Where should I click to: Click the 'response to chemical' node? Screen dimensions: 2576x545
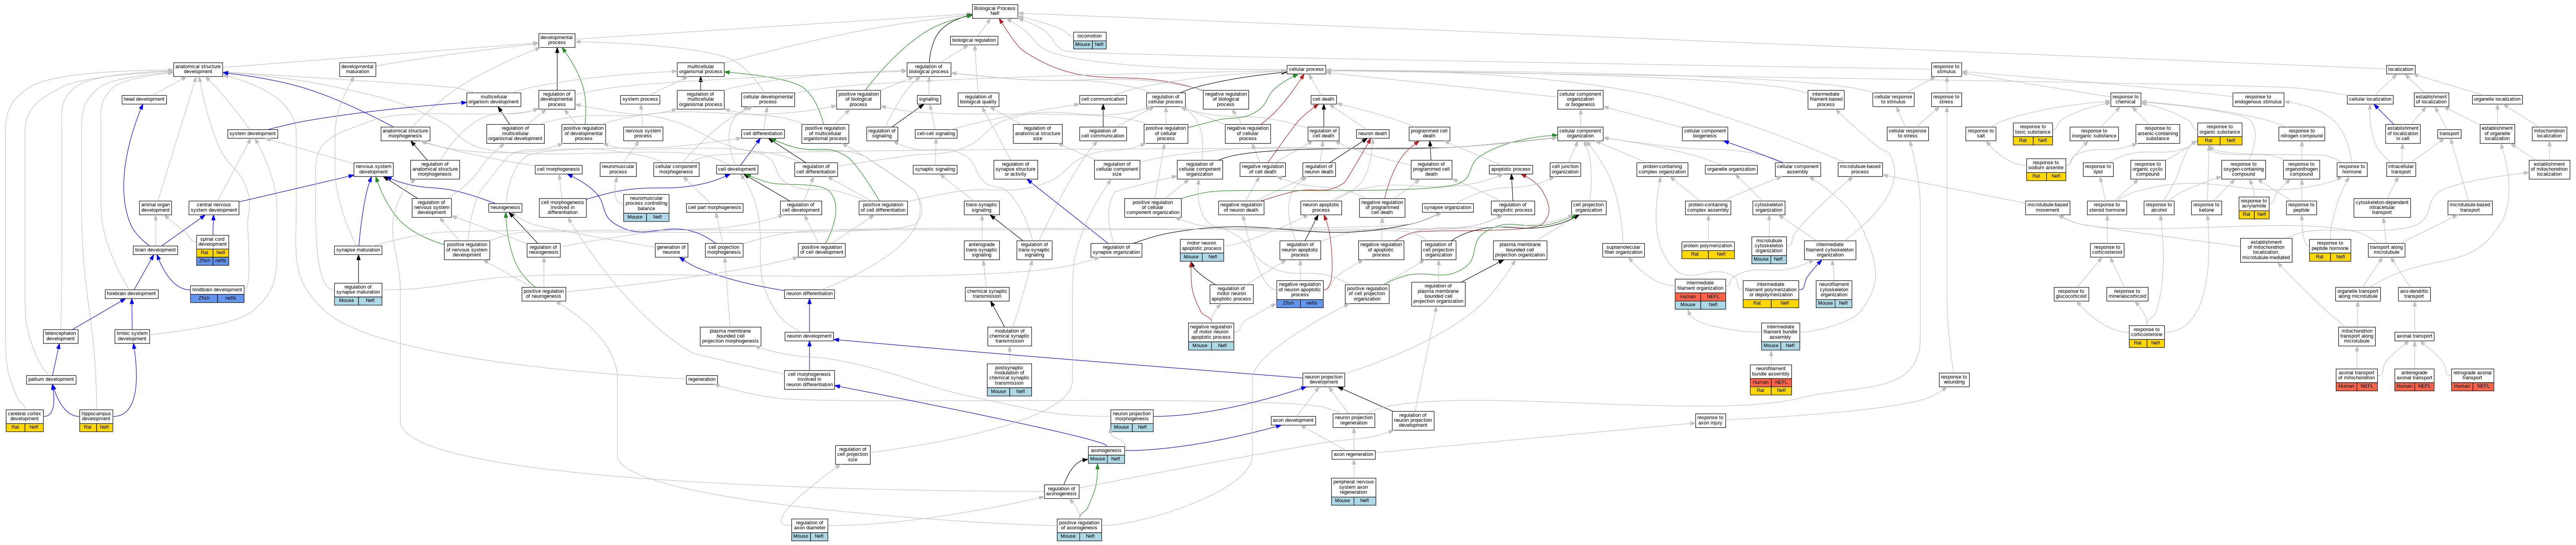tap(2125, 100)
